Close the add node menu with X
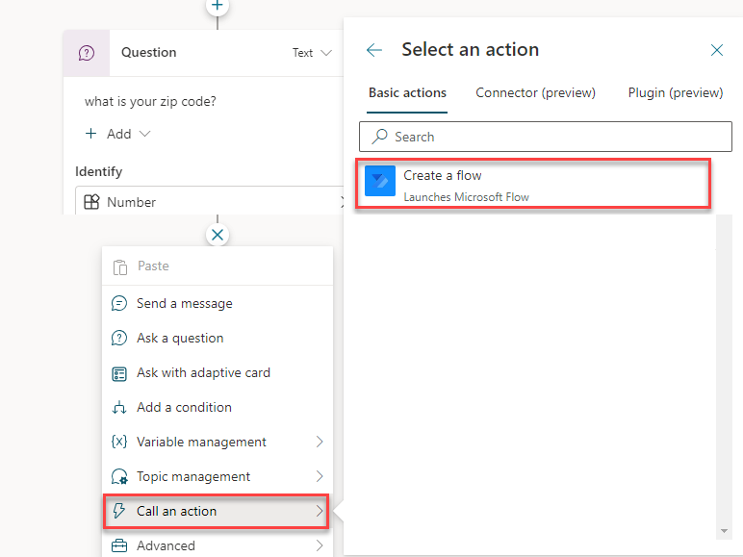Screen dimensions: 743x557 pyautogui.click(x=218, y=235)
